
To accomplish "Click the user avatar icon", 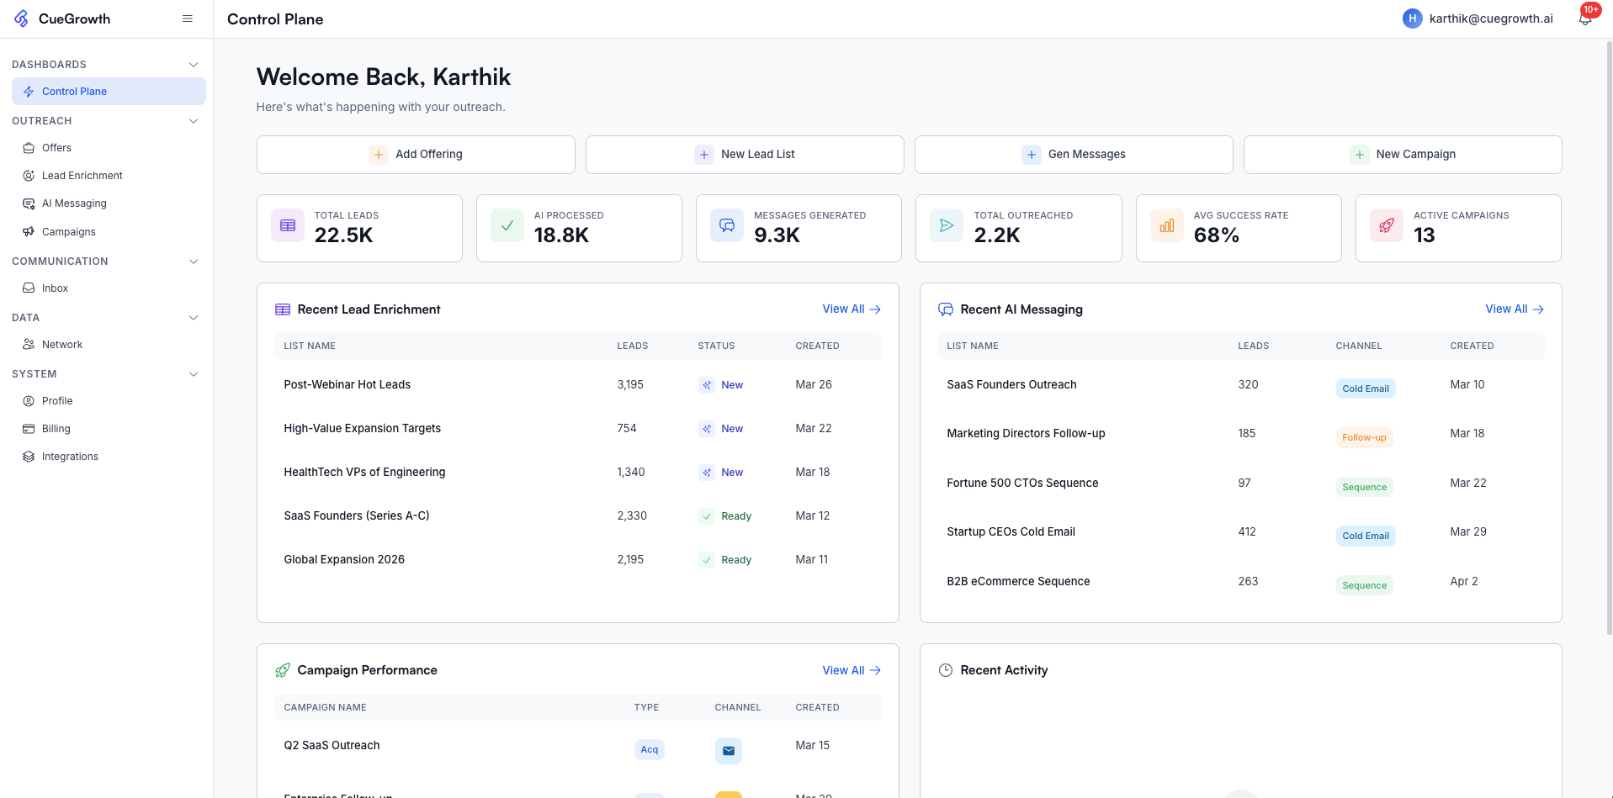I will [x=1412, y=18].
